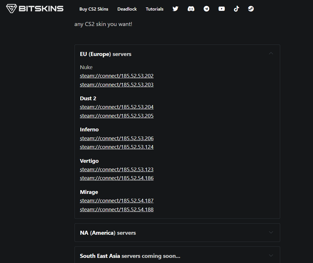Connect to Vertigo server 185.52.53.123
313x263 pixels.
pyautogui.click(x=117, y=169)
